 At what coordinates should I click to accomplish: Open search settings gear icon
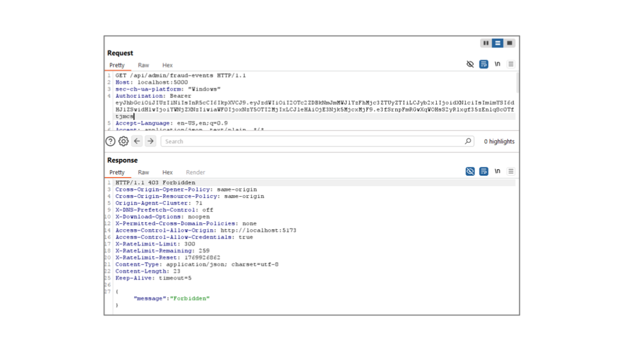click(124, 141)
